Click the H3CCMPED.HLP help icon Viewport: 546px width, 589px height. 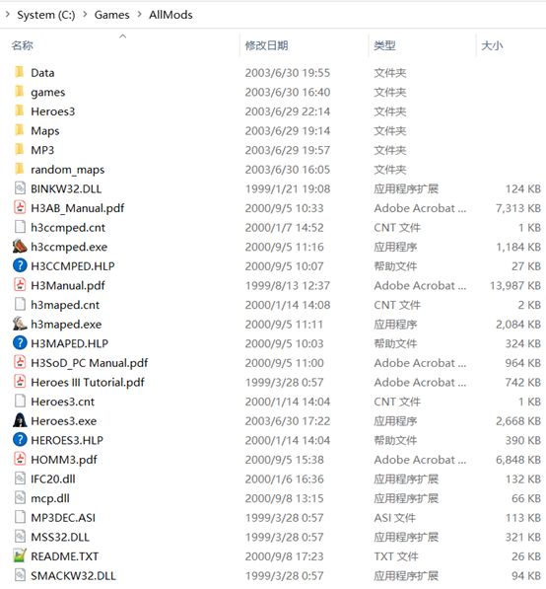(x=20, y=265)
